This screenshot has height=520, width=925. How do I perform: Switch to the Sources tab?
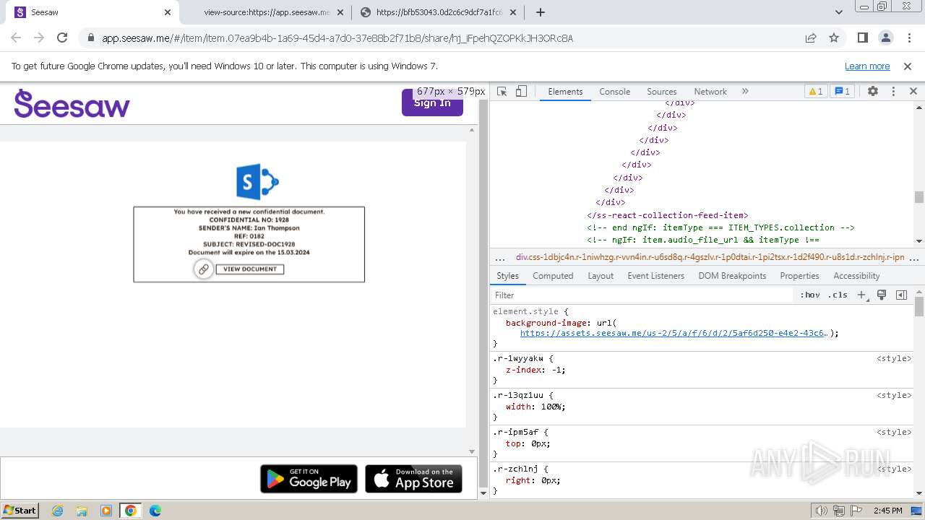(662, 92)
